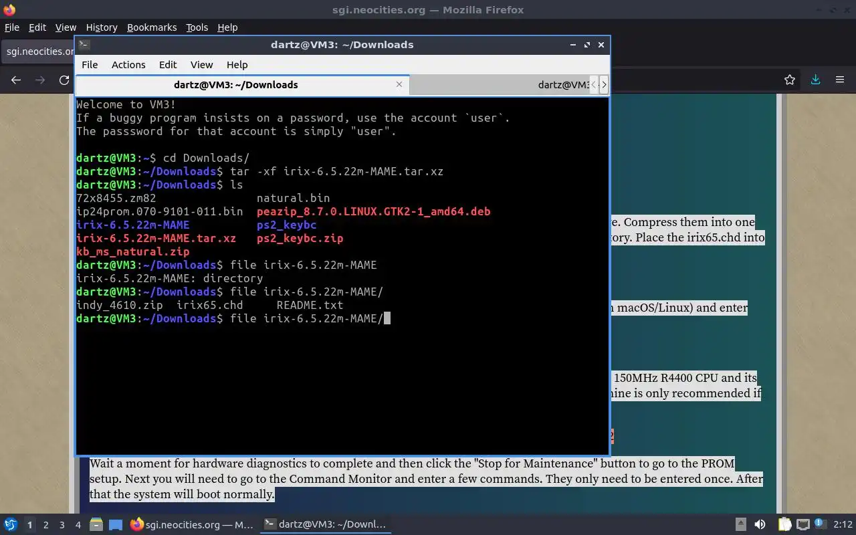
Task: Bookmark this page with the star icon
Action: click(x=790, y=80)
